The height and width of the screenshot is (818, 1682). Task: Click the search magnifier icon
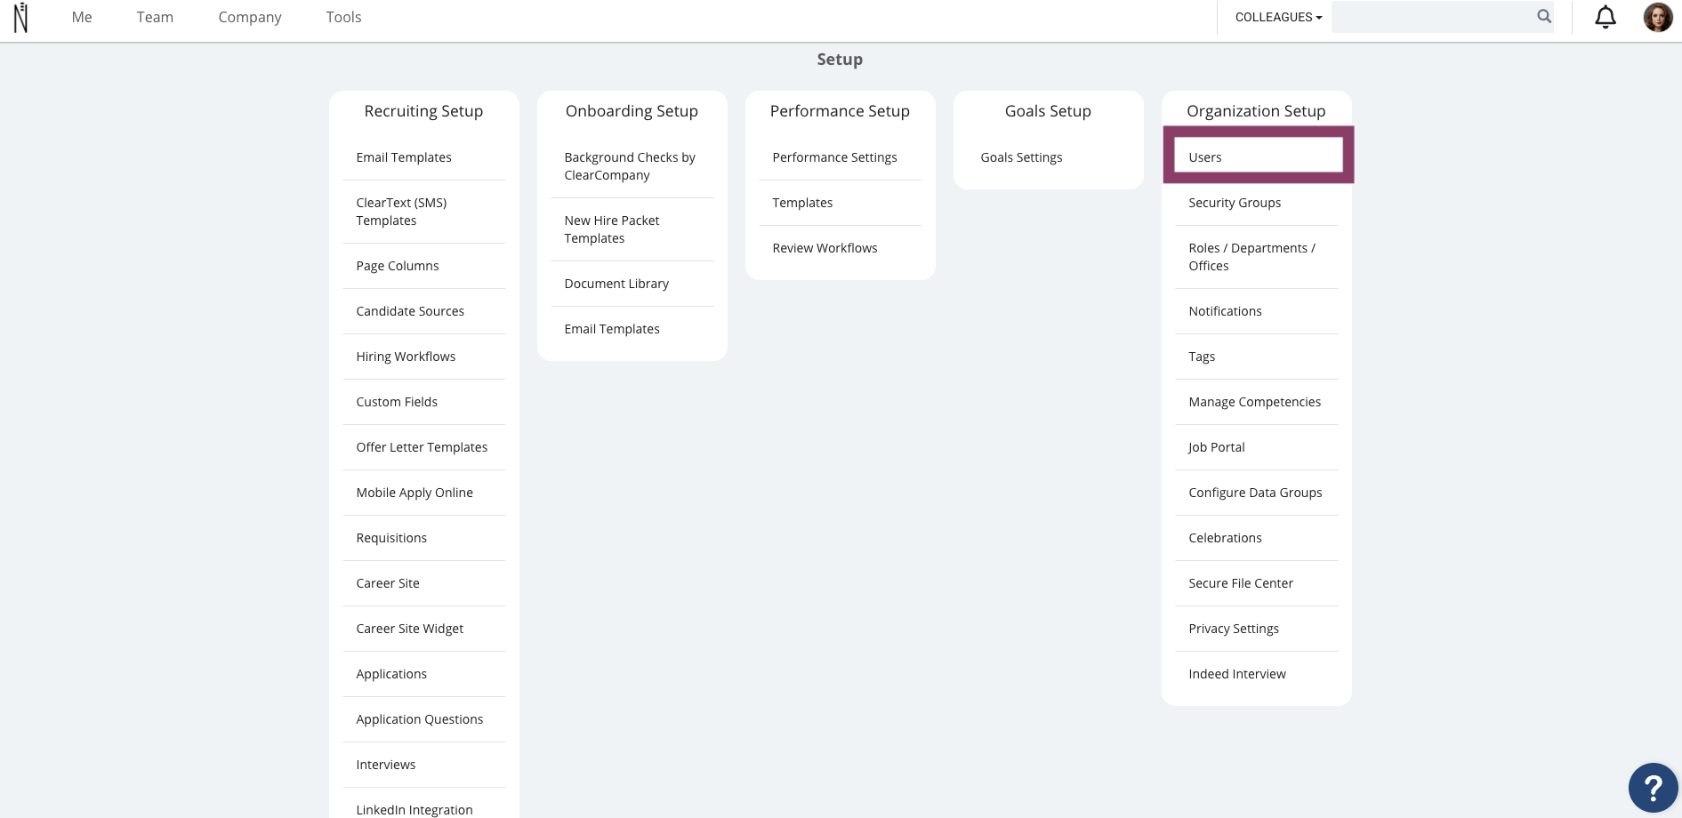coord(1544,16)
